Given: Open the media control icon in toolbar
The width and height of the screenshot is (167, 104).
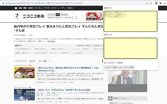Looking at the screenshot, I should pos(165,3).
